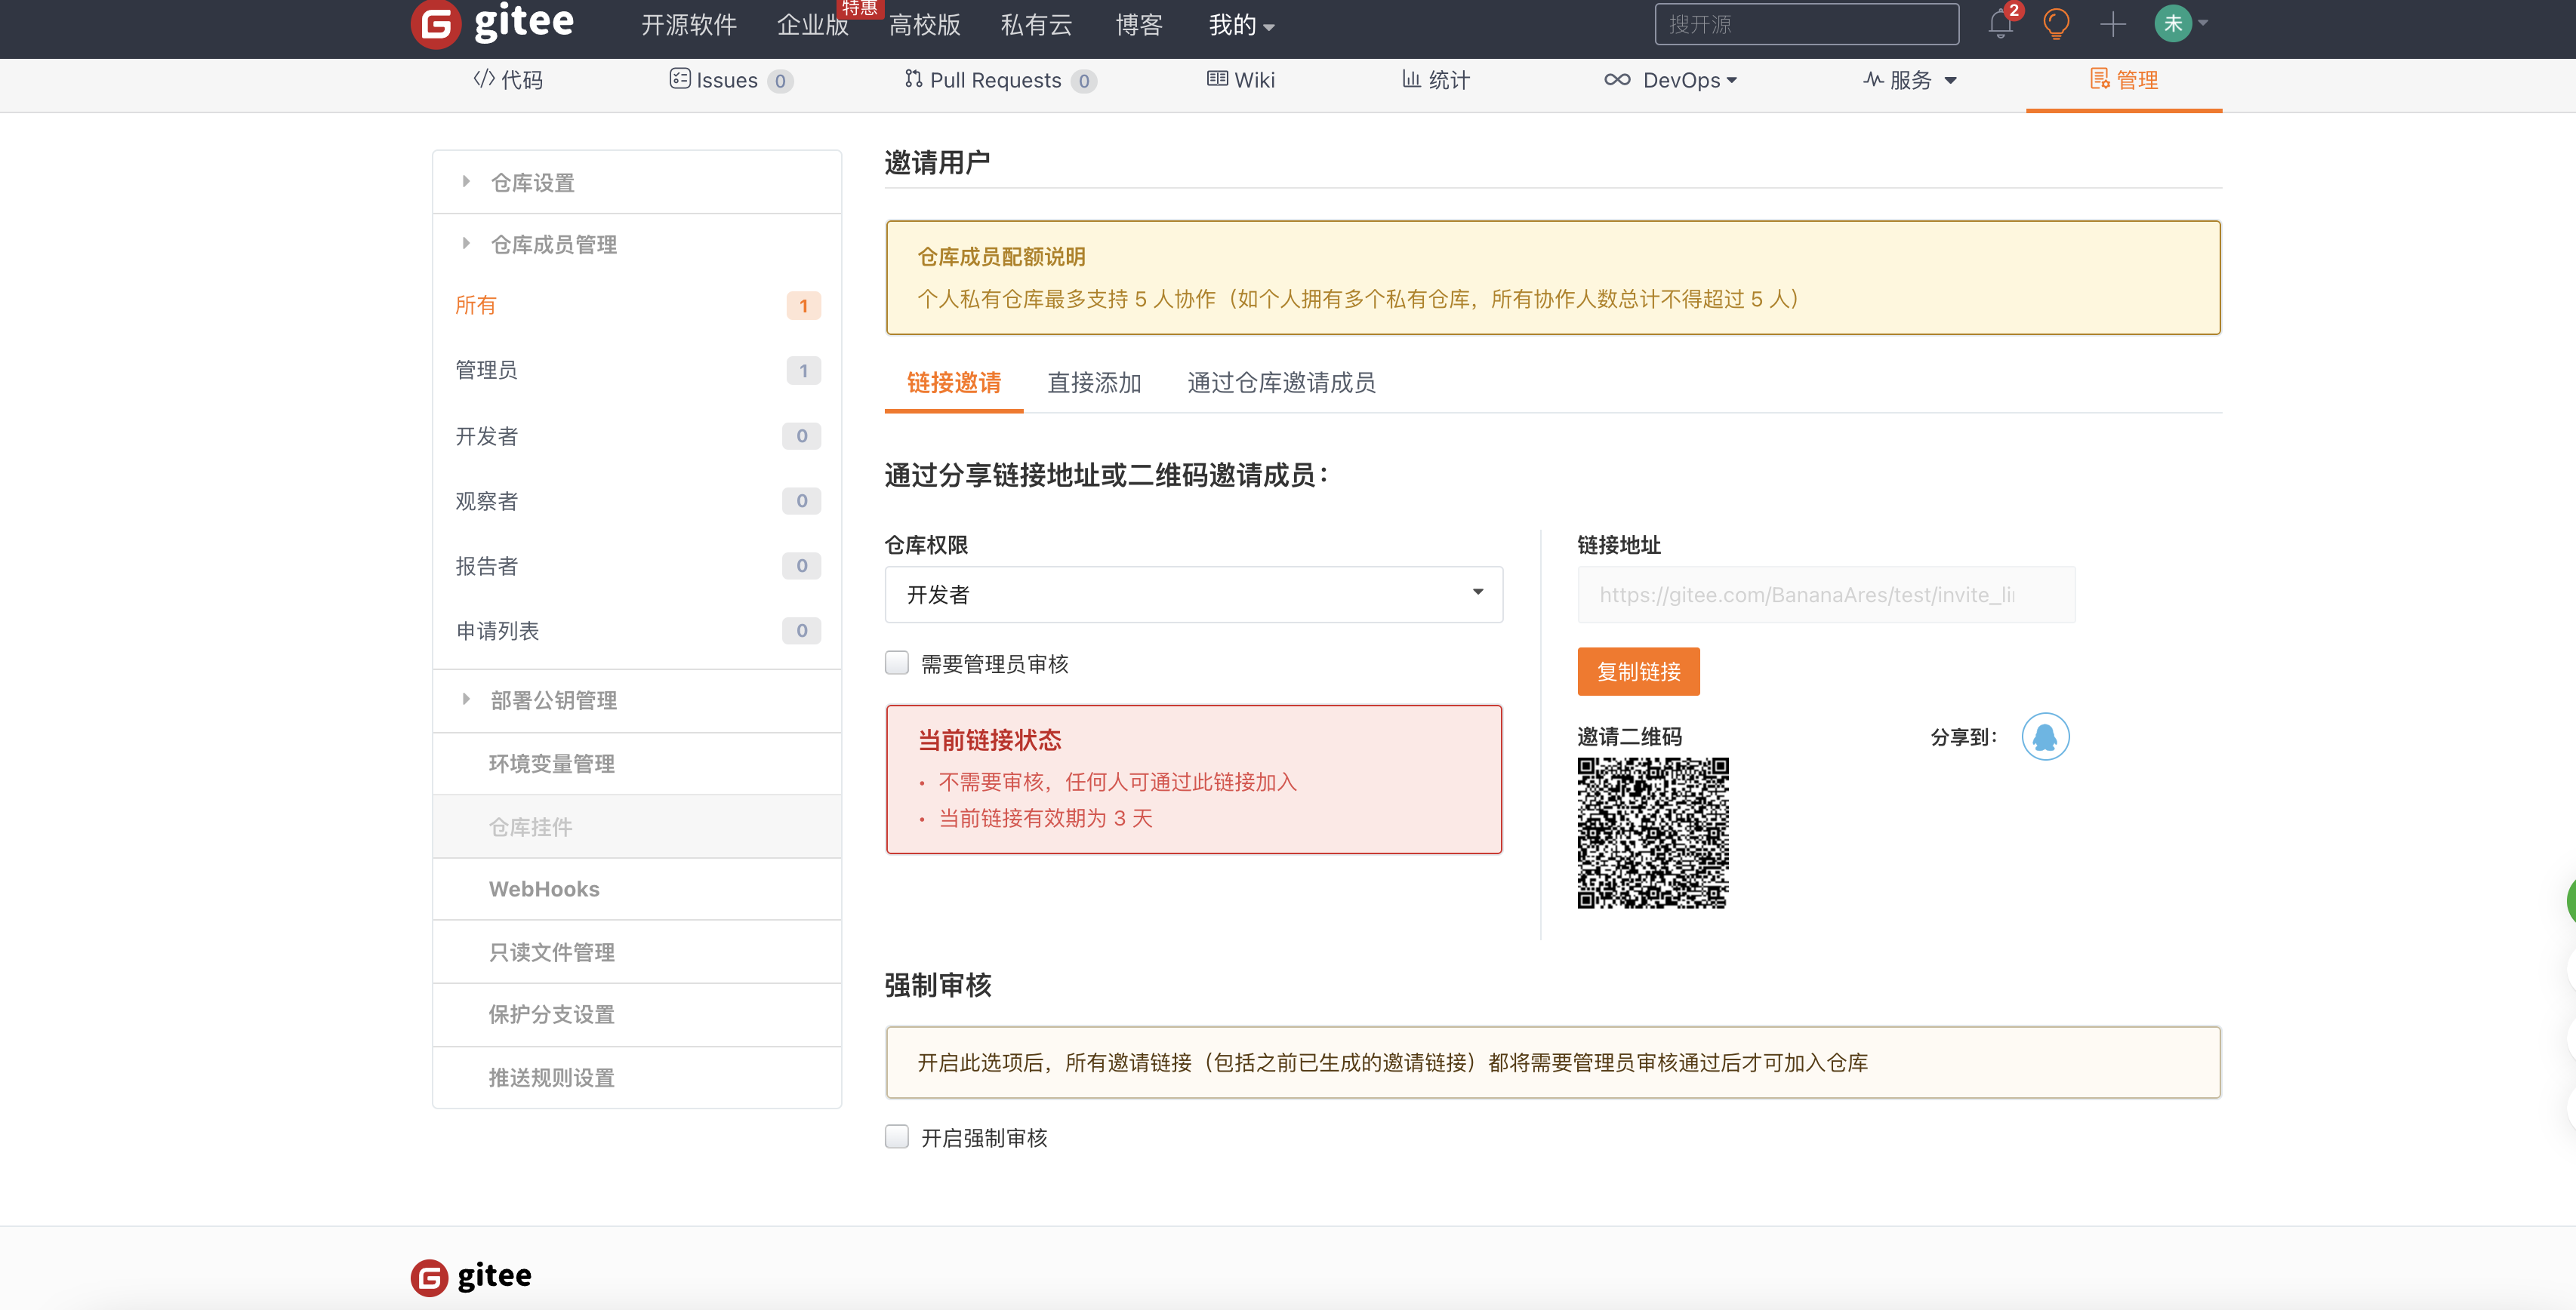Viewport: 2576px width, 1310px height.
Task: Open 环境变量管理 in sidebar
Action: pyautogui.click(x=637, y=764)
